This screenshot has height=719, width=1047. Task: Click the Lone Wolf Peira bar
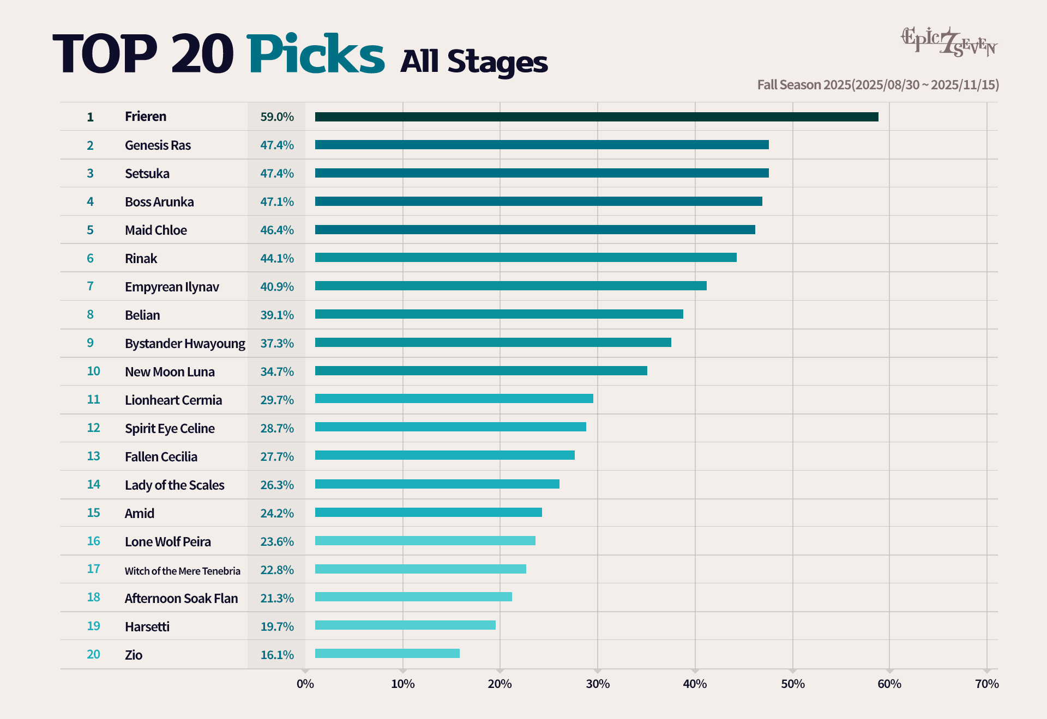[x=425, y=541]
